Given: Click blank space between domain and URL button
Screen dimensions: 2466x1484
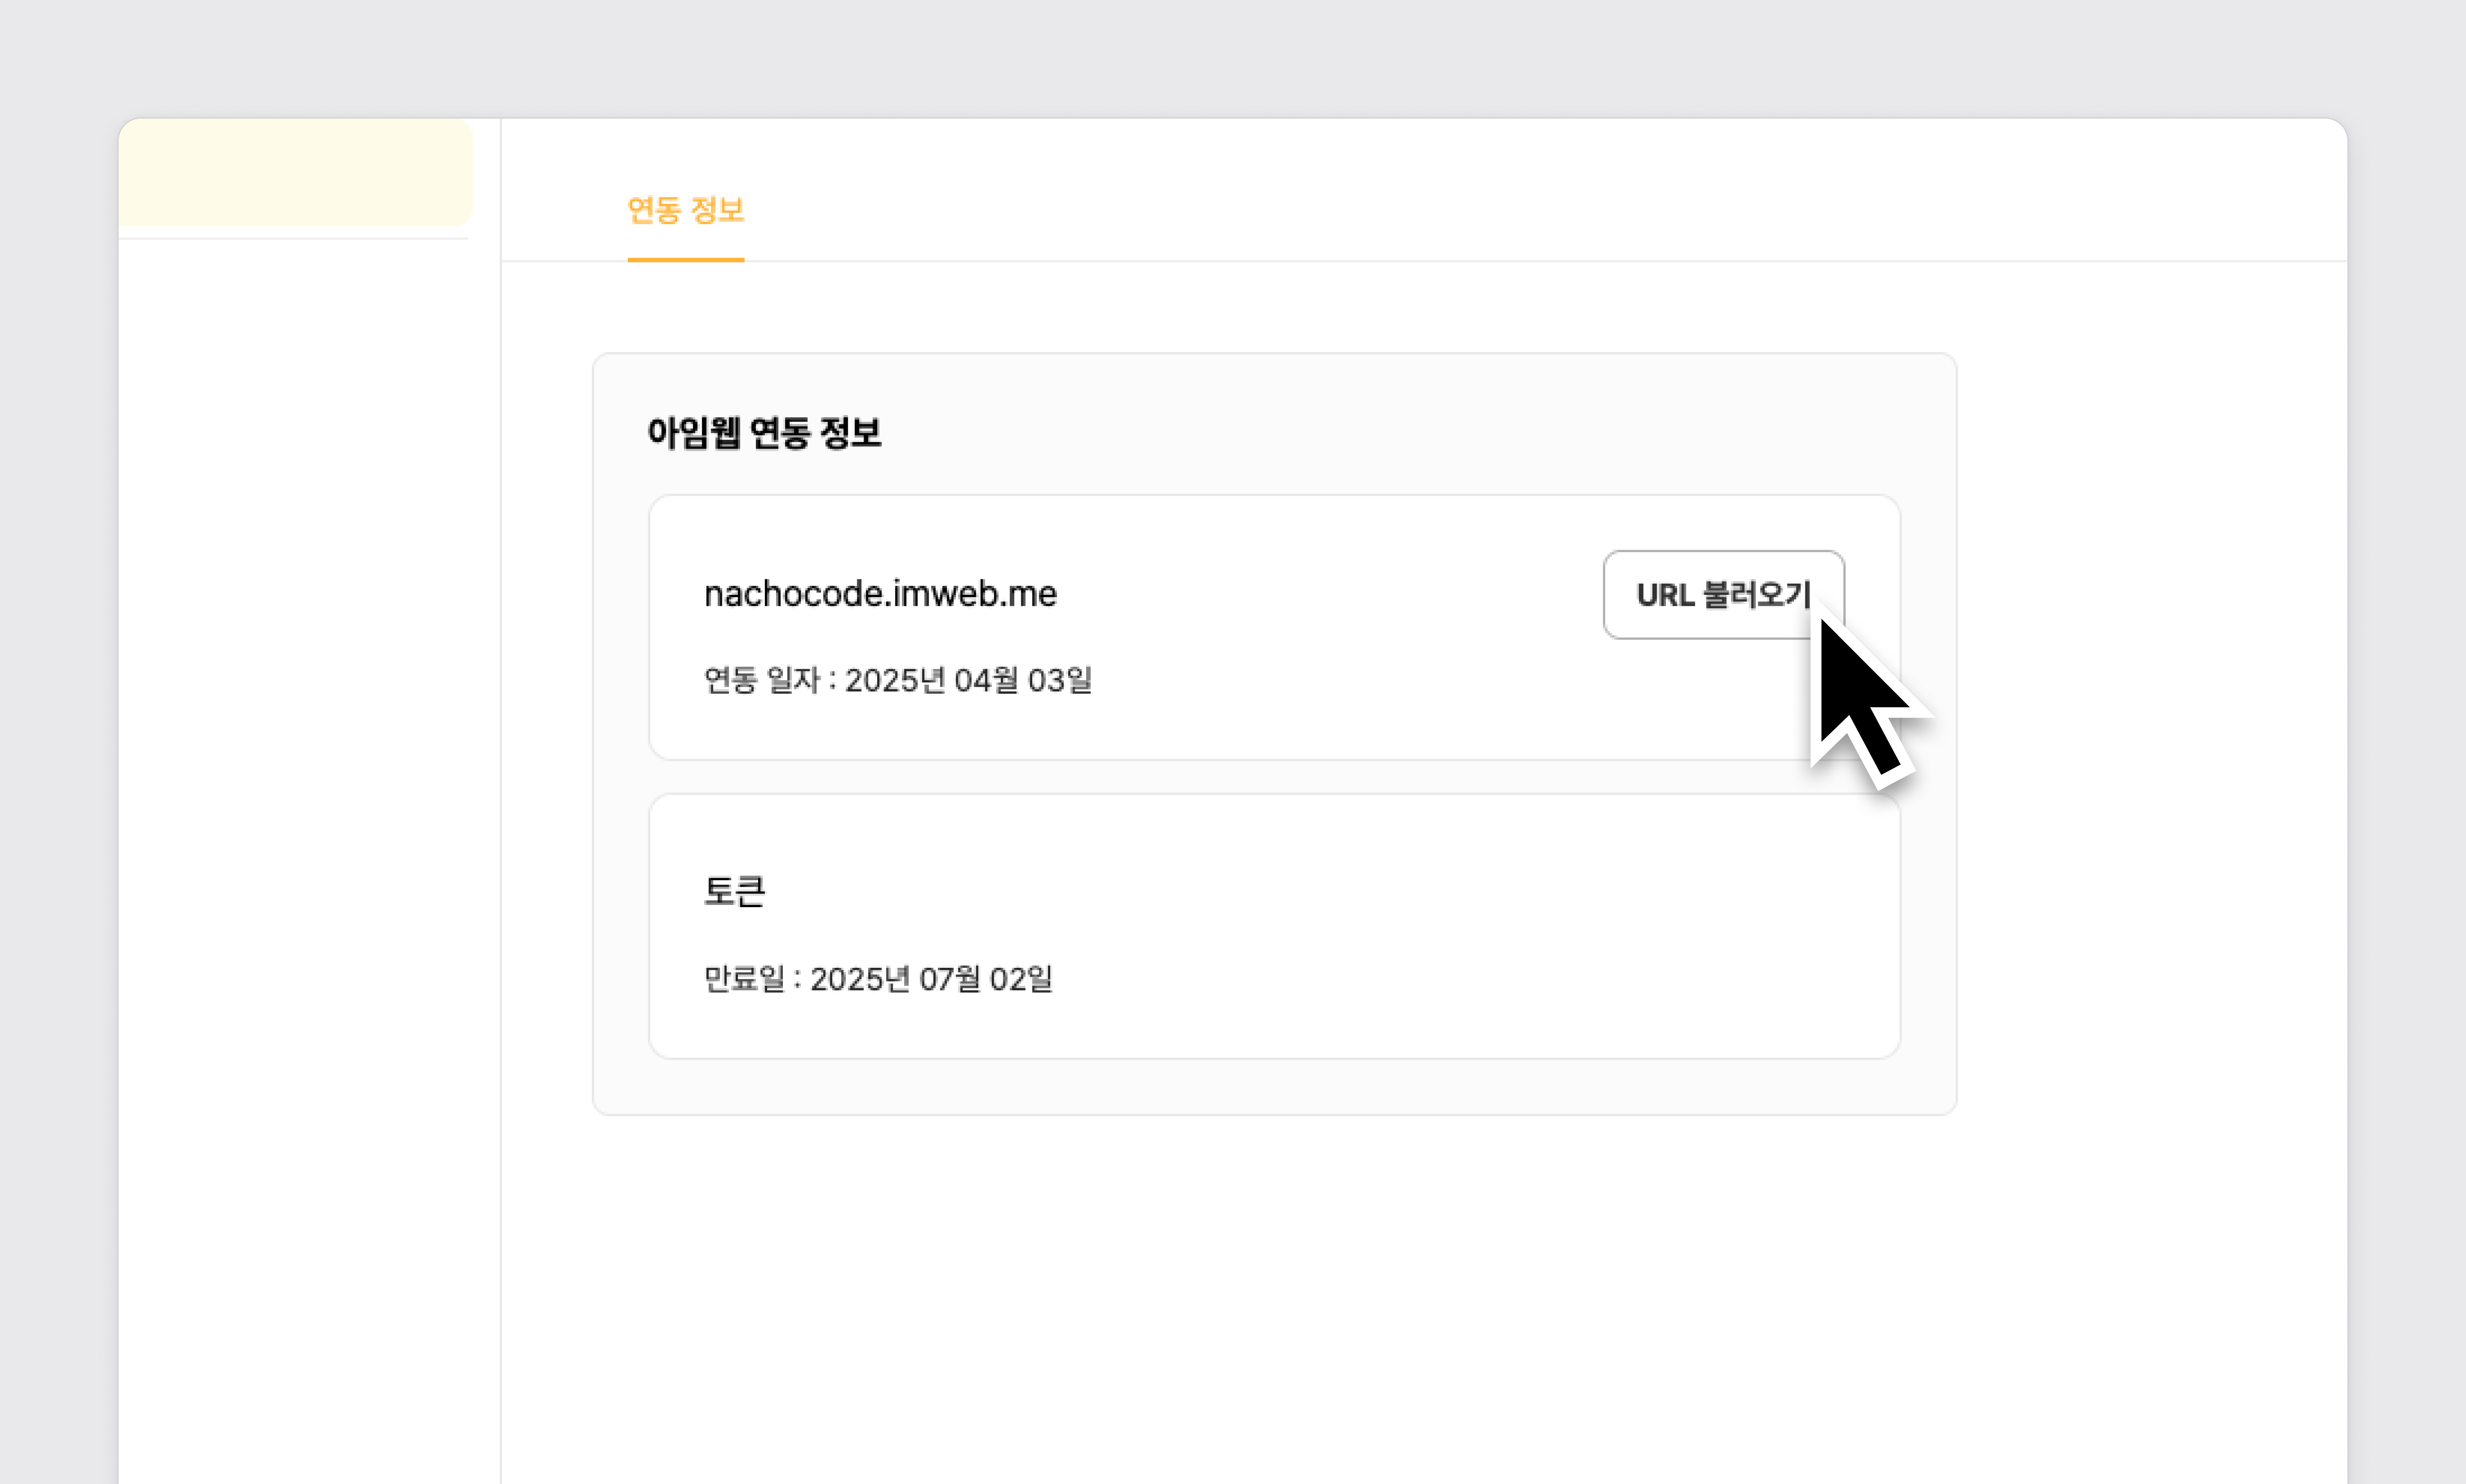Looking at the screenshot, I should coord(1330,594).
